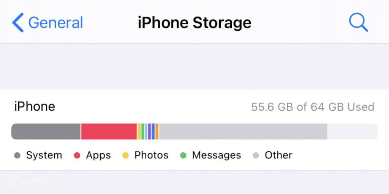Click the System legend label

coord(44,155)
